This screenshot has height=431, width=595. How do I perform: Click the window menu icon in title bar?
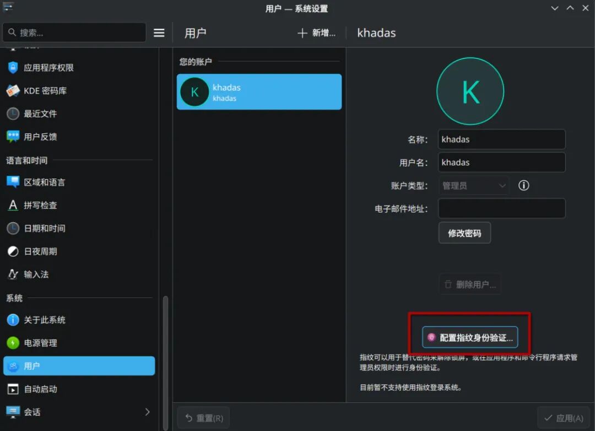pos(8,7)
